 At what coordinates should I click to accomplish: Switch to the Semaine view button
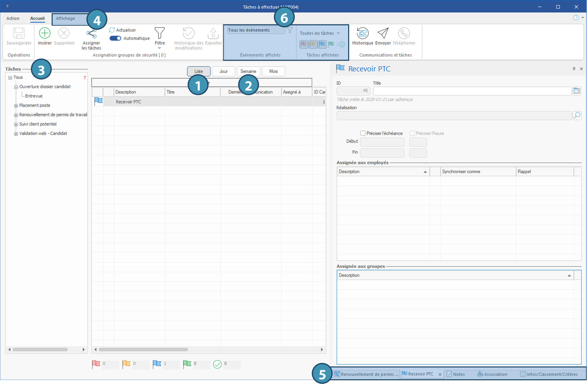(x=248, y=71)
